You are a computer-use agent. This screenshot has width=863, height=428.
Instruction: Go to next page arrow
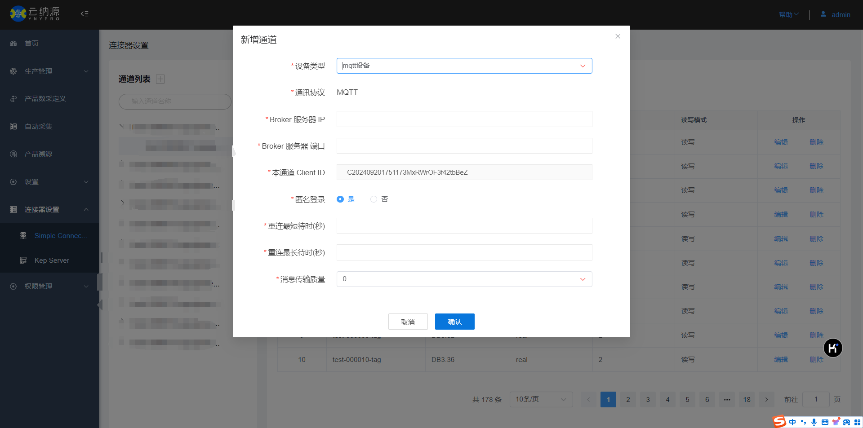pos(766,400)
